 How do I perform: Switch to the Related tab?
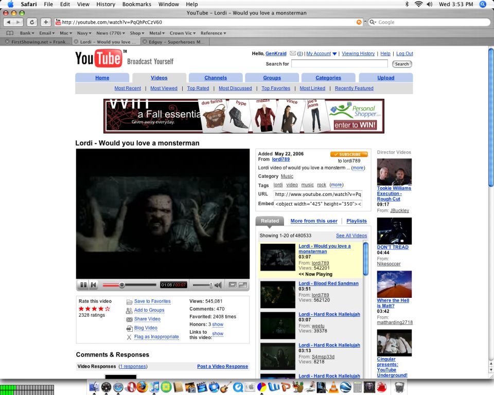(x=270, y=221)
